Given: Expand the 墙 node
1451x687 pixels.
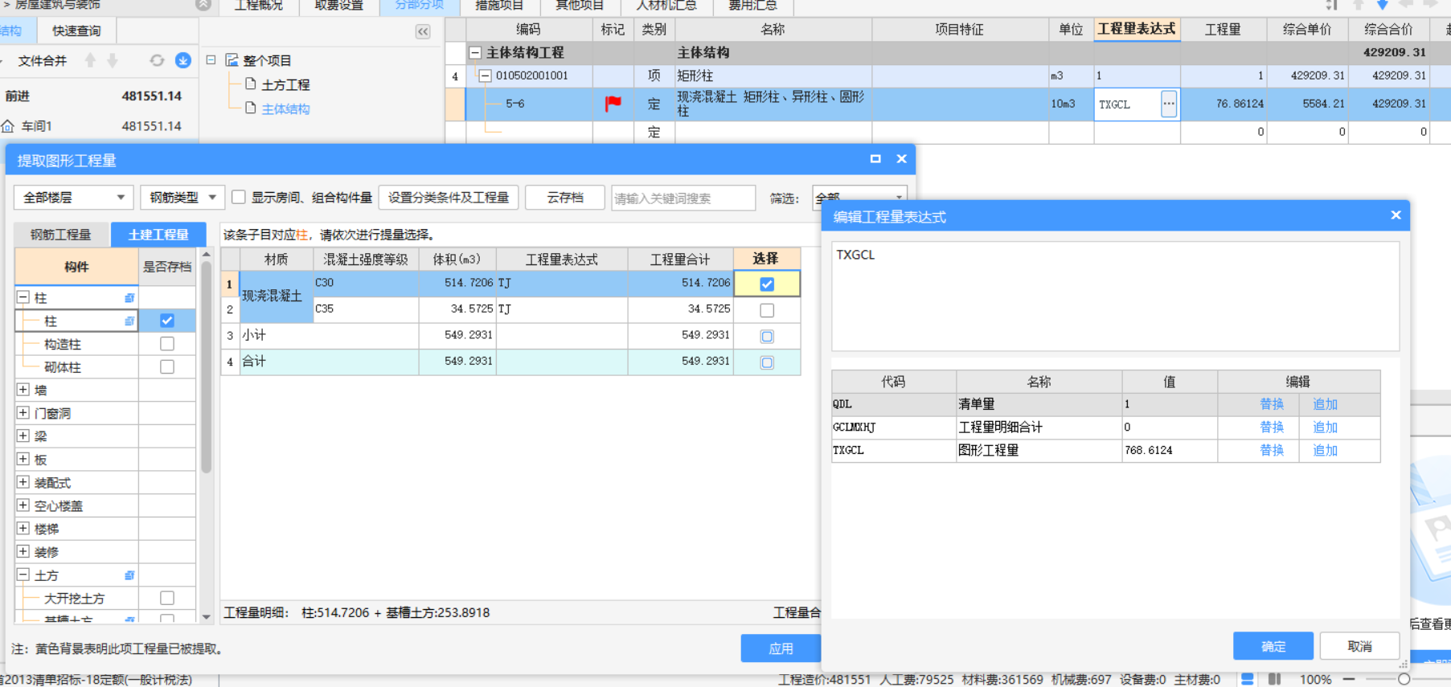Looking at the screenshot, I should pyautogui.click(x=23, y=390).
